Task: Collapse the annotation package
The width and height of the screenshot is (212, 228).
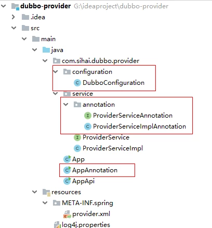Action: point(65,104)
